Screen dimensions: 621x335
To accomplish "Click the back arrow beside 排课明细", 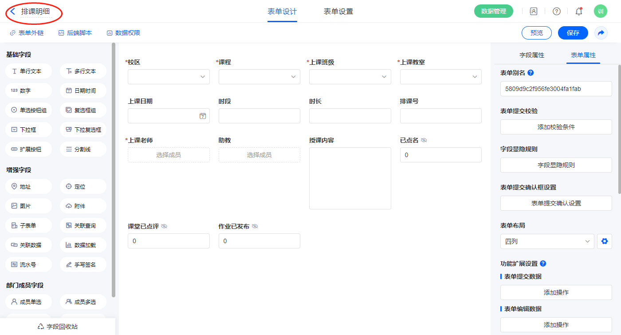I will (13, 12).
